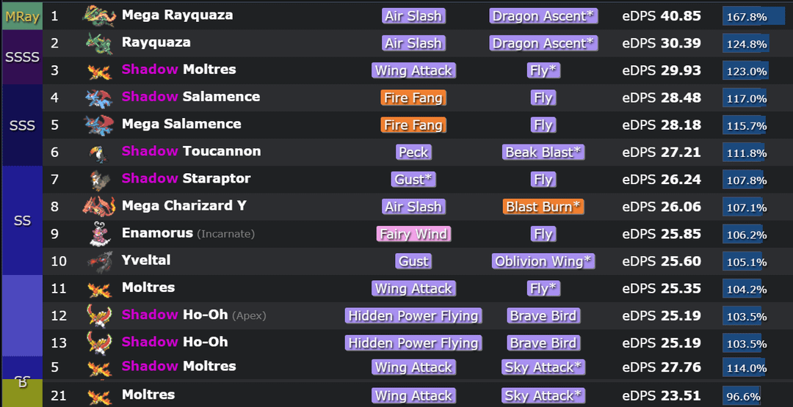The height and width of the screenshot is (407, 793).
Task: Click the Shadow Toucannon bird sprite
Action: (99, 153)
